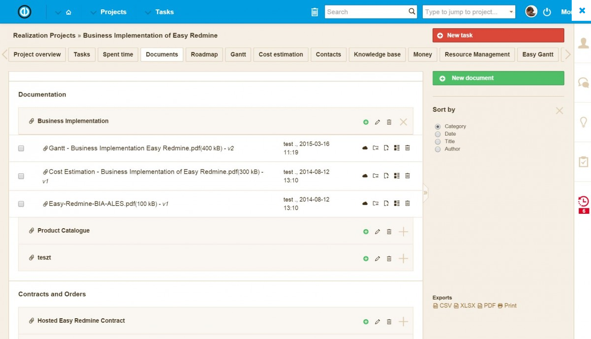Screen dimensions: 591x339
Task: Expand the Hosted Easy Redmine Contract document
Action: [403, 322]
